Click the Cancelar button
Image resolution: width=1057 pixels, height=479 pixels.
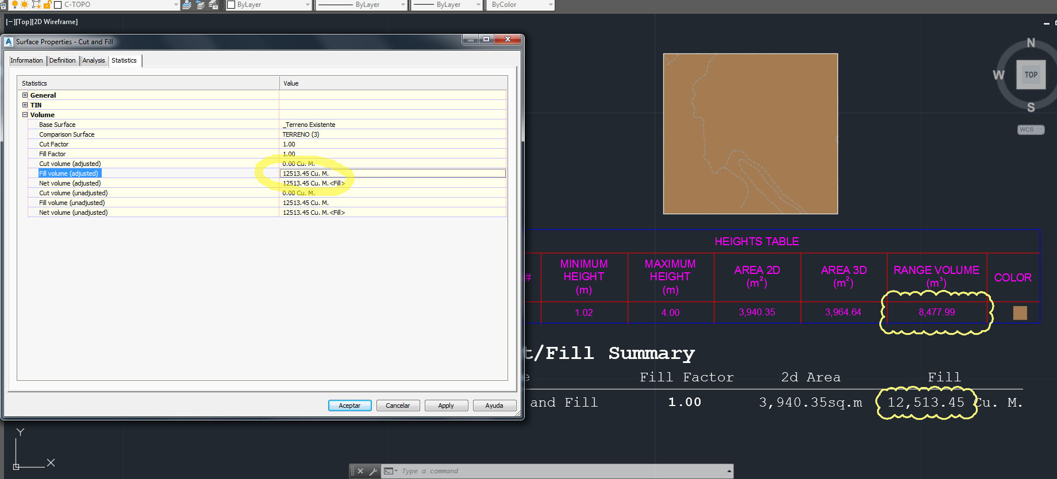(x=398, y=405)
